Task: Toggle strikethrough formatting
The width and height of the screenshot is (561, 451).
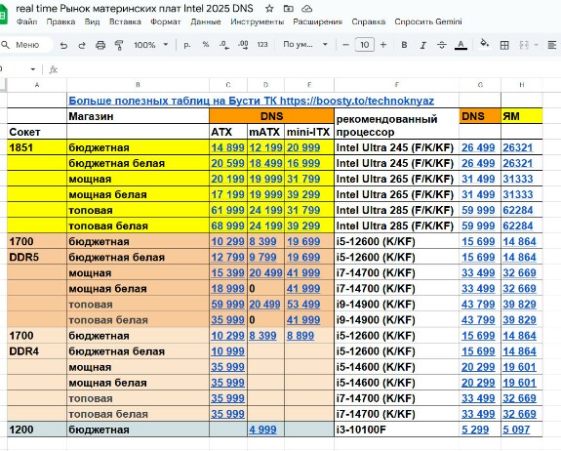Action: (442, 45)
